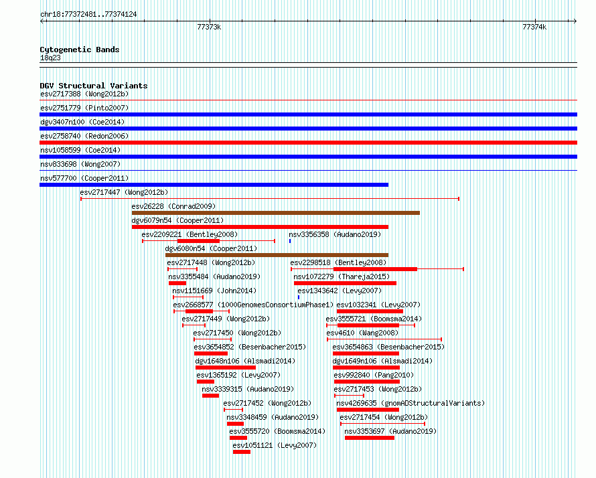Click the Cytogenetic Bands track title
The height and width of the screenshot is (478, 596).
(80, 50)
